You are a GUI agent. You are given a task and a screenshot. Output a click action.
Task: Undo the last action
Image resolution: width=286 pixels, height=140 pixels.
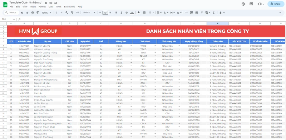(x=22, y=13)
